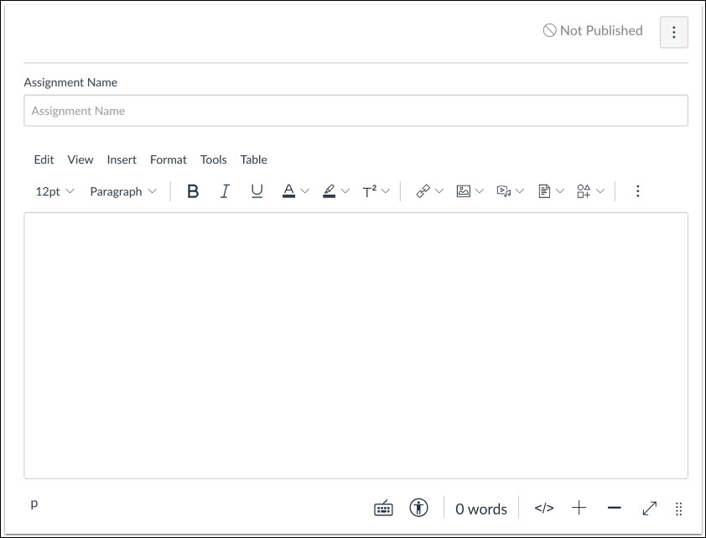
Task: Run the Accessibility Checker
Action: 418,508
